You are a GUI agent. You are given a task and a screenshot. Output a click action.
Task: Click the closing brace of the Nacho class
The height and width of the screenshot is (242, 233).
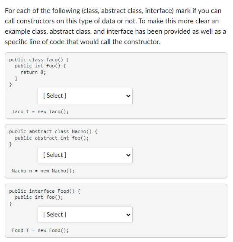coord(10,144)
